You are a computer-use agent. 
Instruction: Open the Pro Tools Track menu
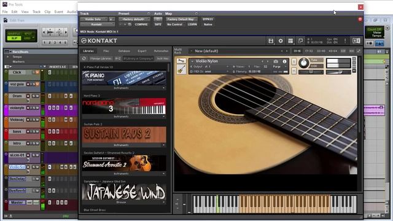coord(36,12)
